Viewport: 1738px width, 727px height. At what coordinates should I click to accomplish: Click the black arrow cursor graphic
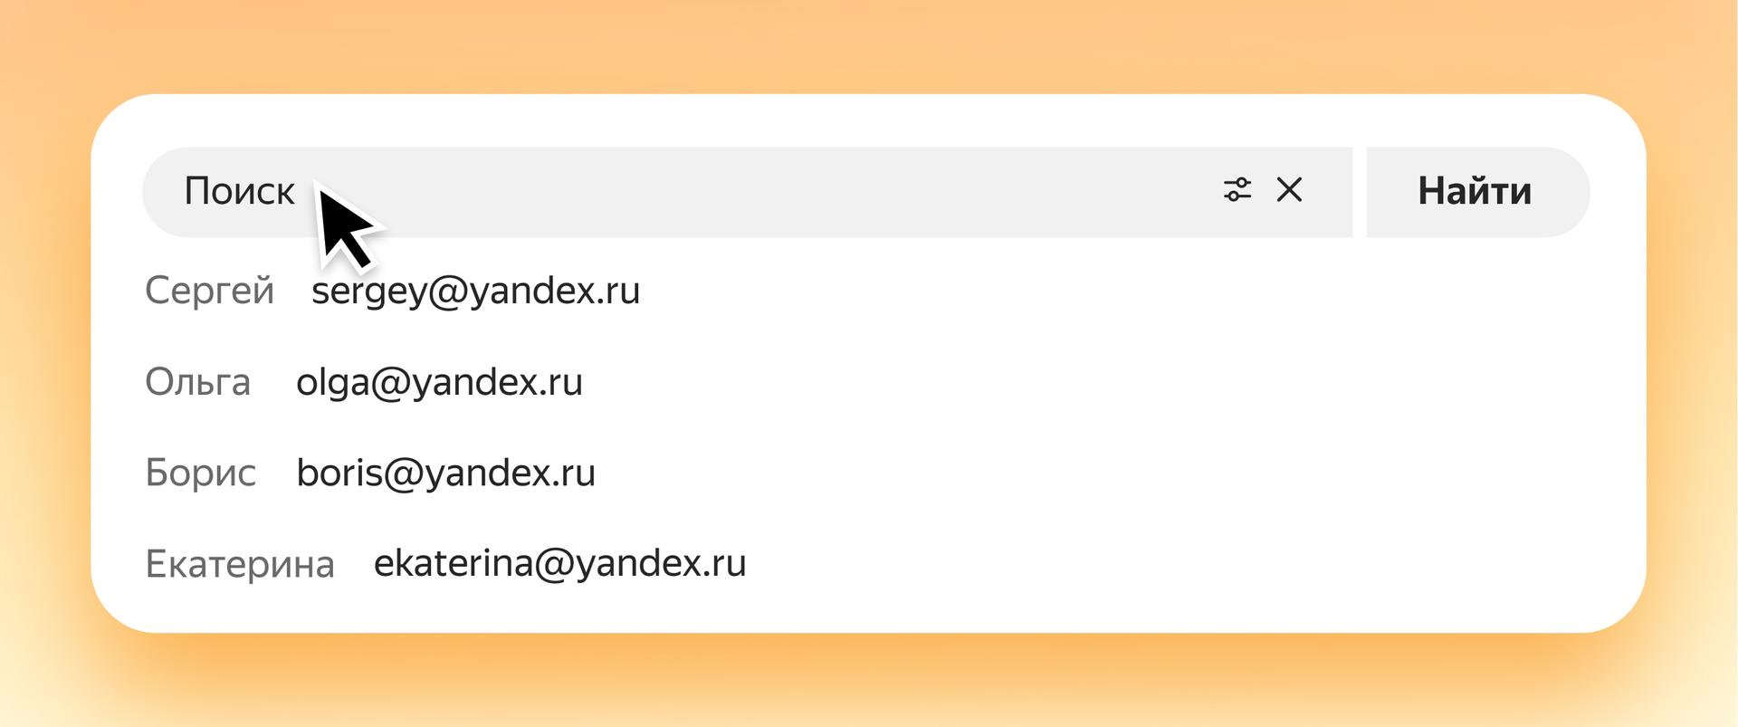[349, 226]
